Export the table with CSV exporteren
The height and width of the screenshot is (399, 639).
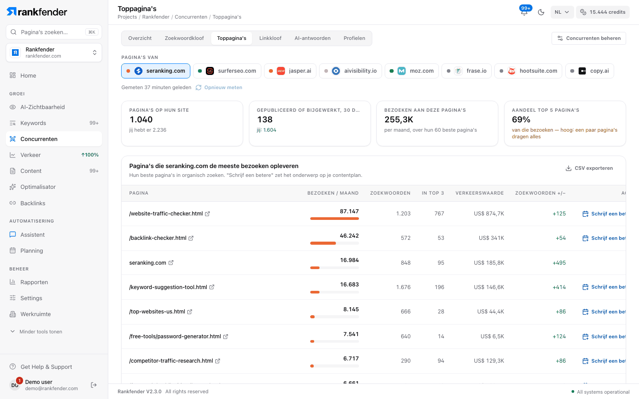point(589,168)
